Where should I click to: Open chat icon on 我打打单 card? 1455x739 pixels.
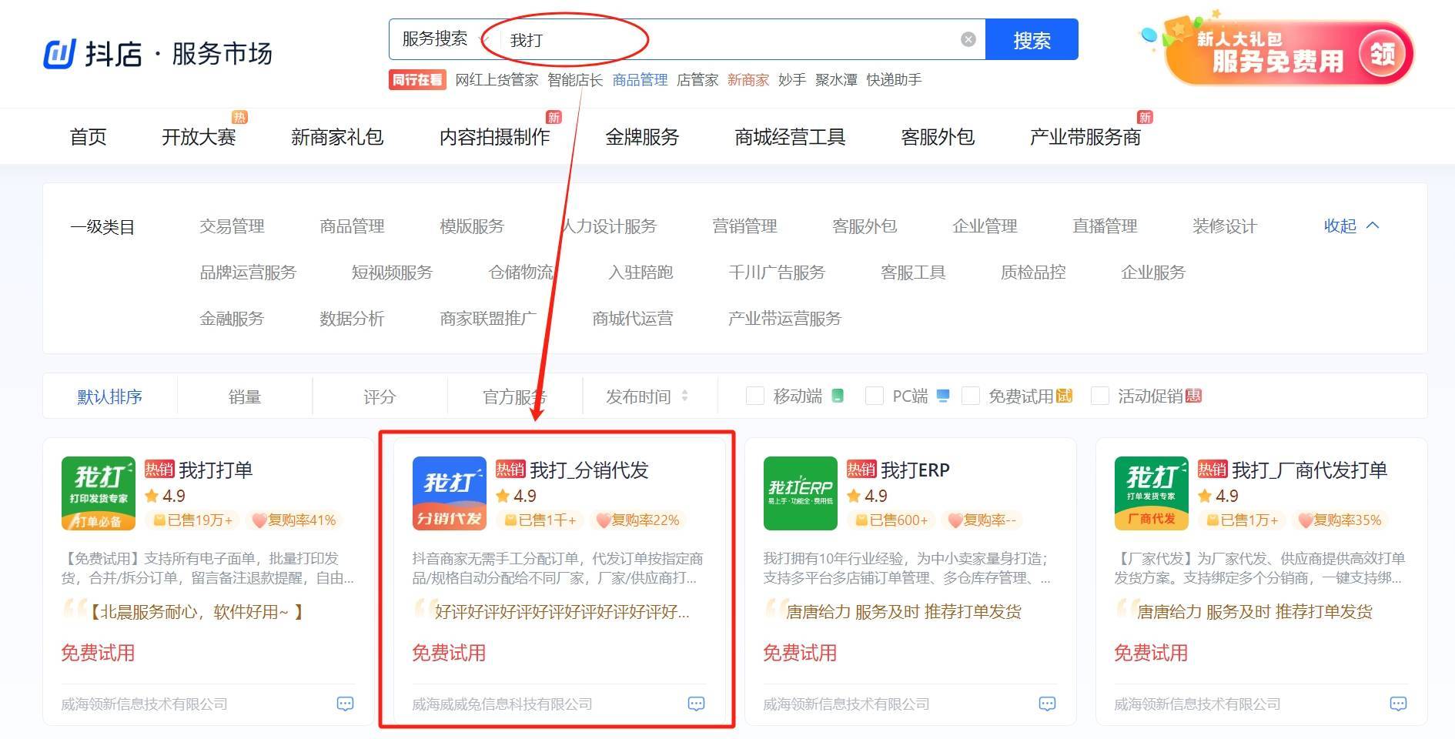[345, 704]
